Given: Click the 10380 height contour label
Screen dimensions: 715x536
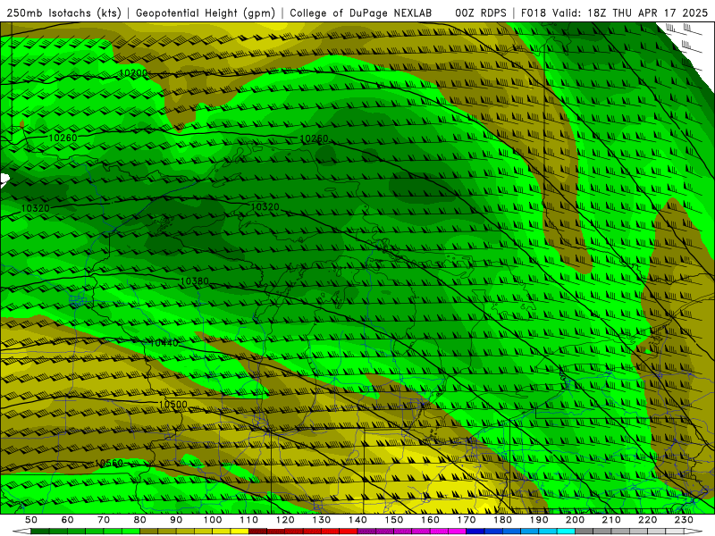Looking at the screenshot, I should point(194,281).
